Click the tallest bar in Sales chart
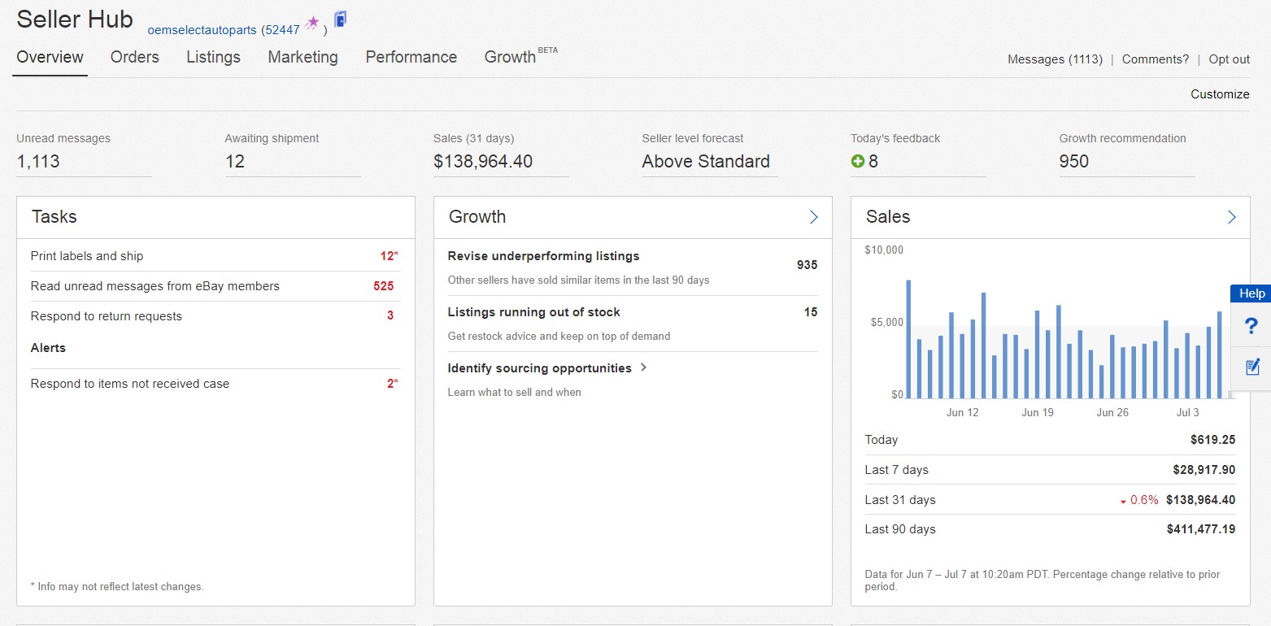Viewport: 1271px width, 626px height. [x=908, y=339]
